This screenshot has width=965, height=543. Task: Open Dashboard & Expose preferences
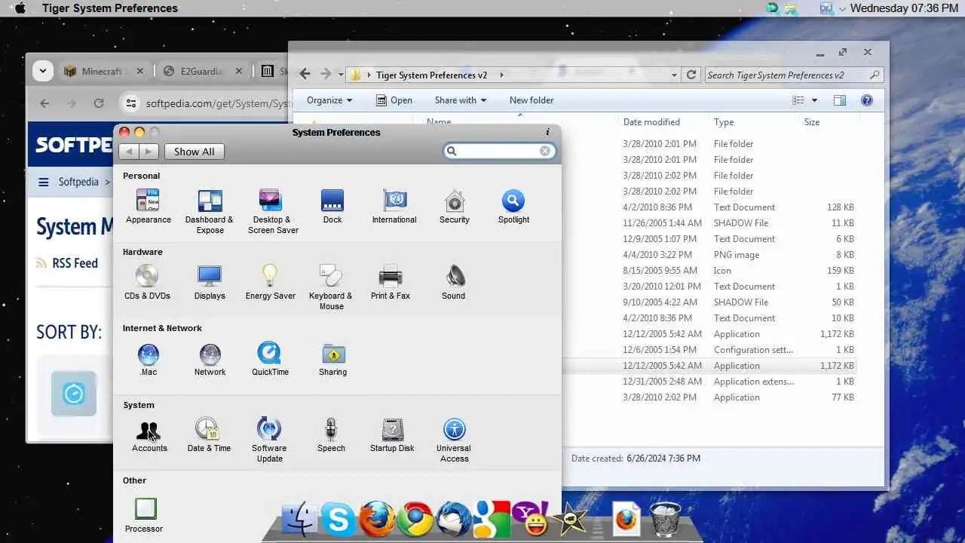(x=210, y=211)
